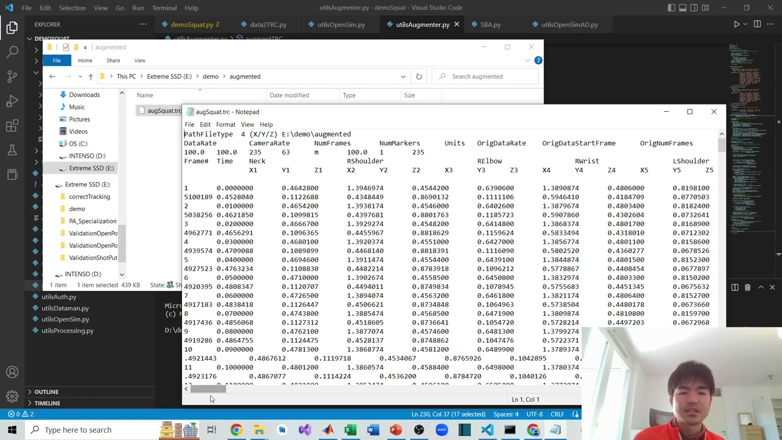Screen dimensions: 782x440
Task: Close the utilsAugmenter.py editor tab
Action: pyautogui.click(x=456, y=24)
